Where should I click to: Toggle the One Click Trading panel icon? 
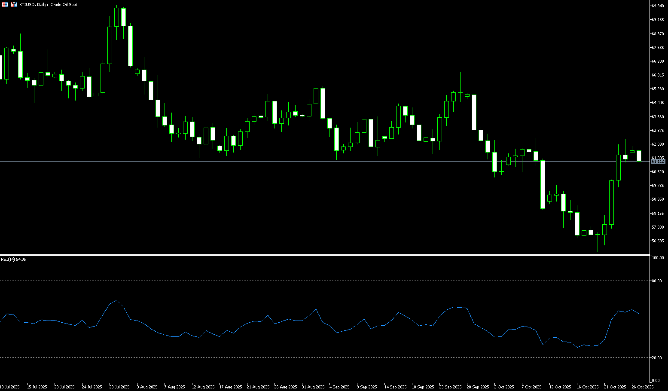(5, 4)
